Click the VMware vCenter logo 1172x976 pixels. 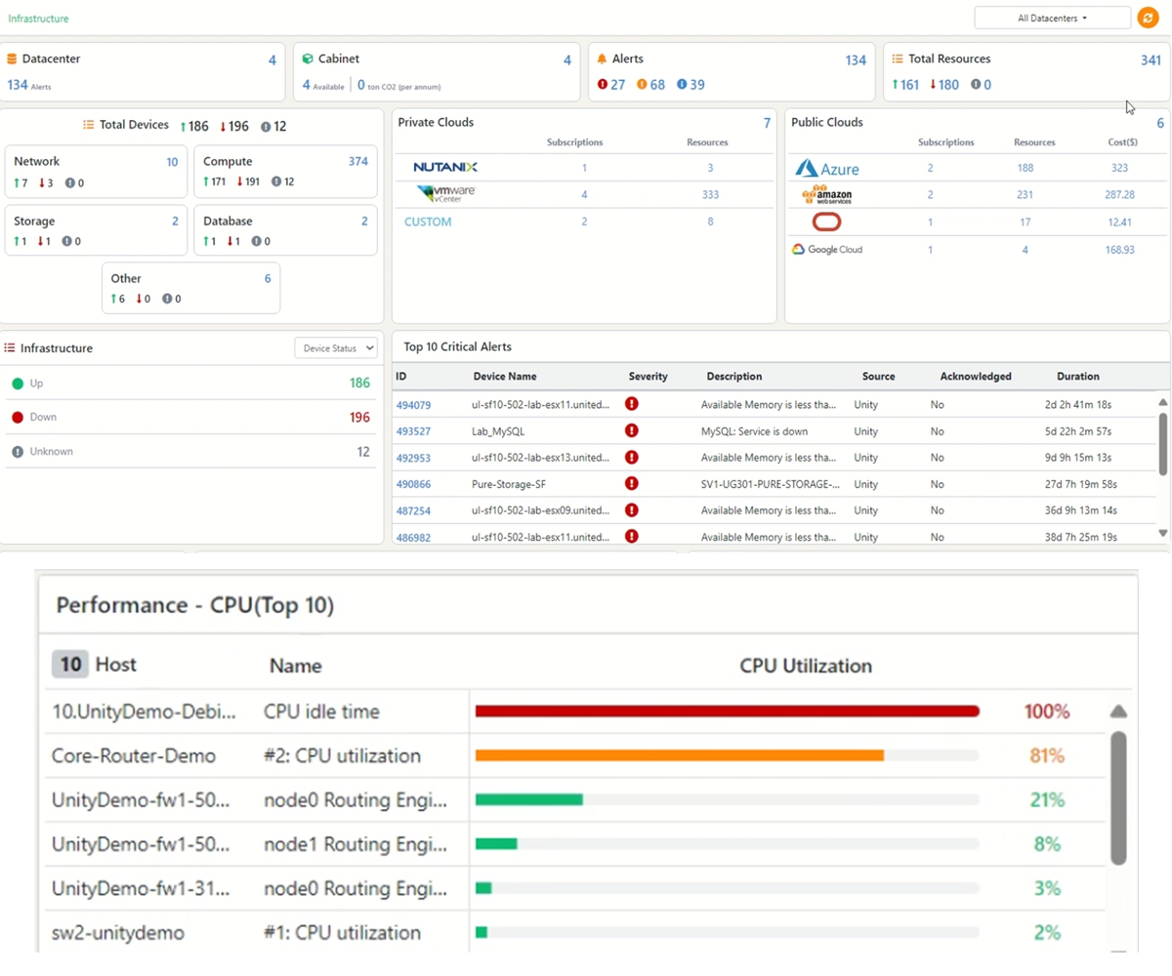[x=445, y=193]
